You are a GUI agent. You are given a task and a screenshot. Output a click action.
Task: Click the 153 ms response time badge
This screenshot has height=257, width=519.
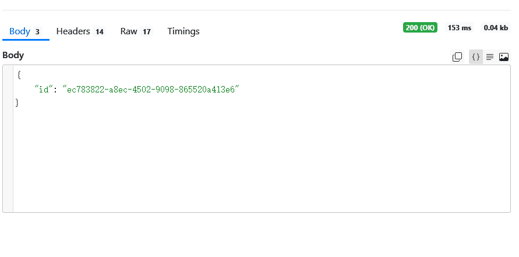tap(459, 28)
